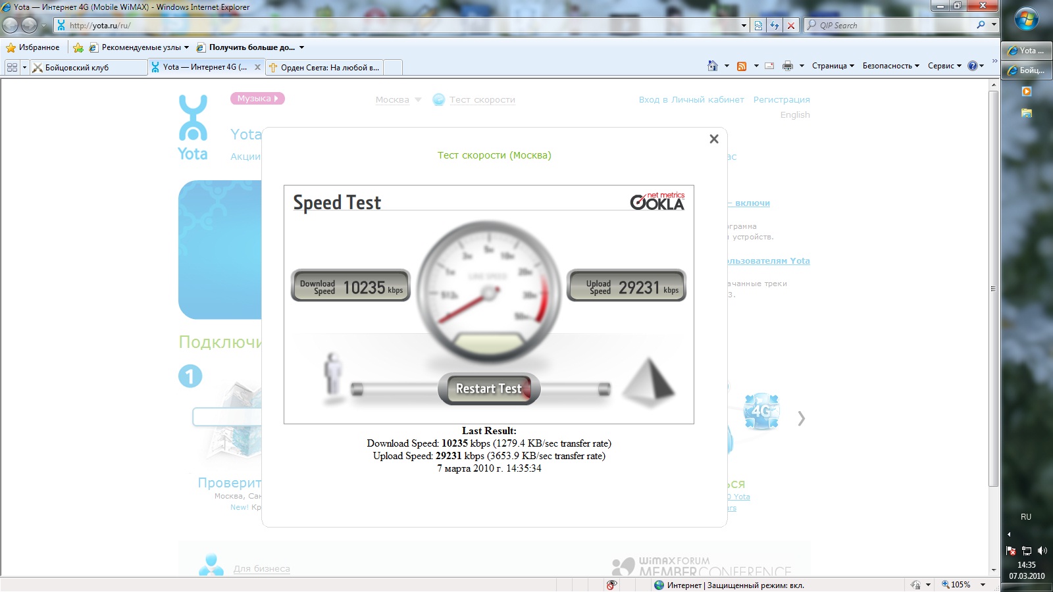Open Windows Media Player from taskbar
This screenshot has width=1053, height=592.
click(x=1026, y=91)
